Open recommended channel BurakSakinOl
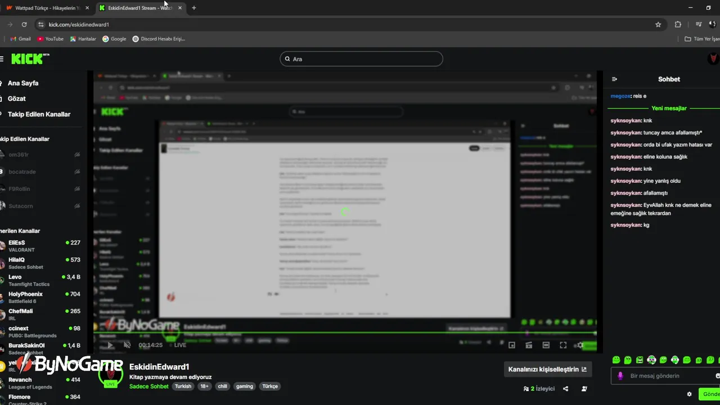This screenshot has width=720, height=405. pos(40,349)
